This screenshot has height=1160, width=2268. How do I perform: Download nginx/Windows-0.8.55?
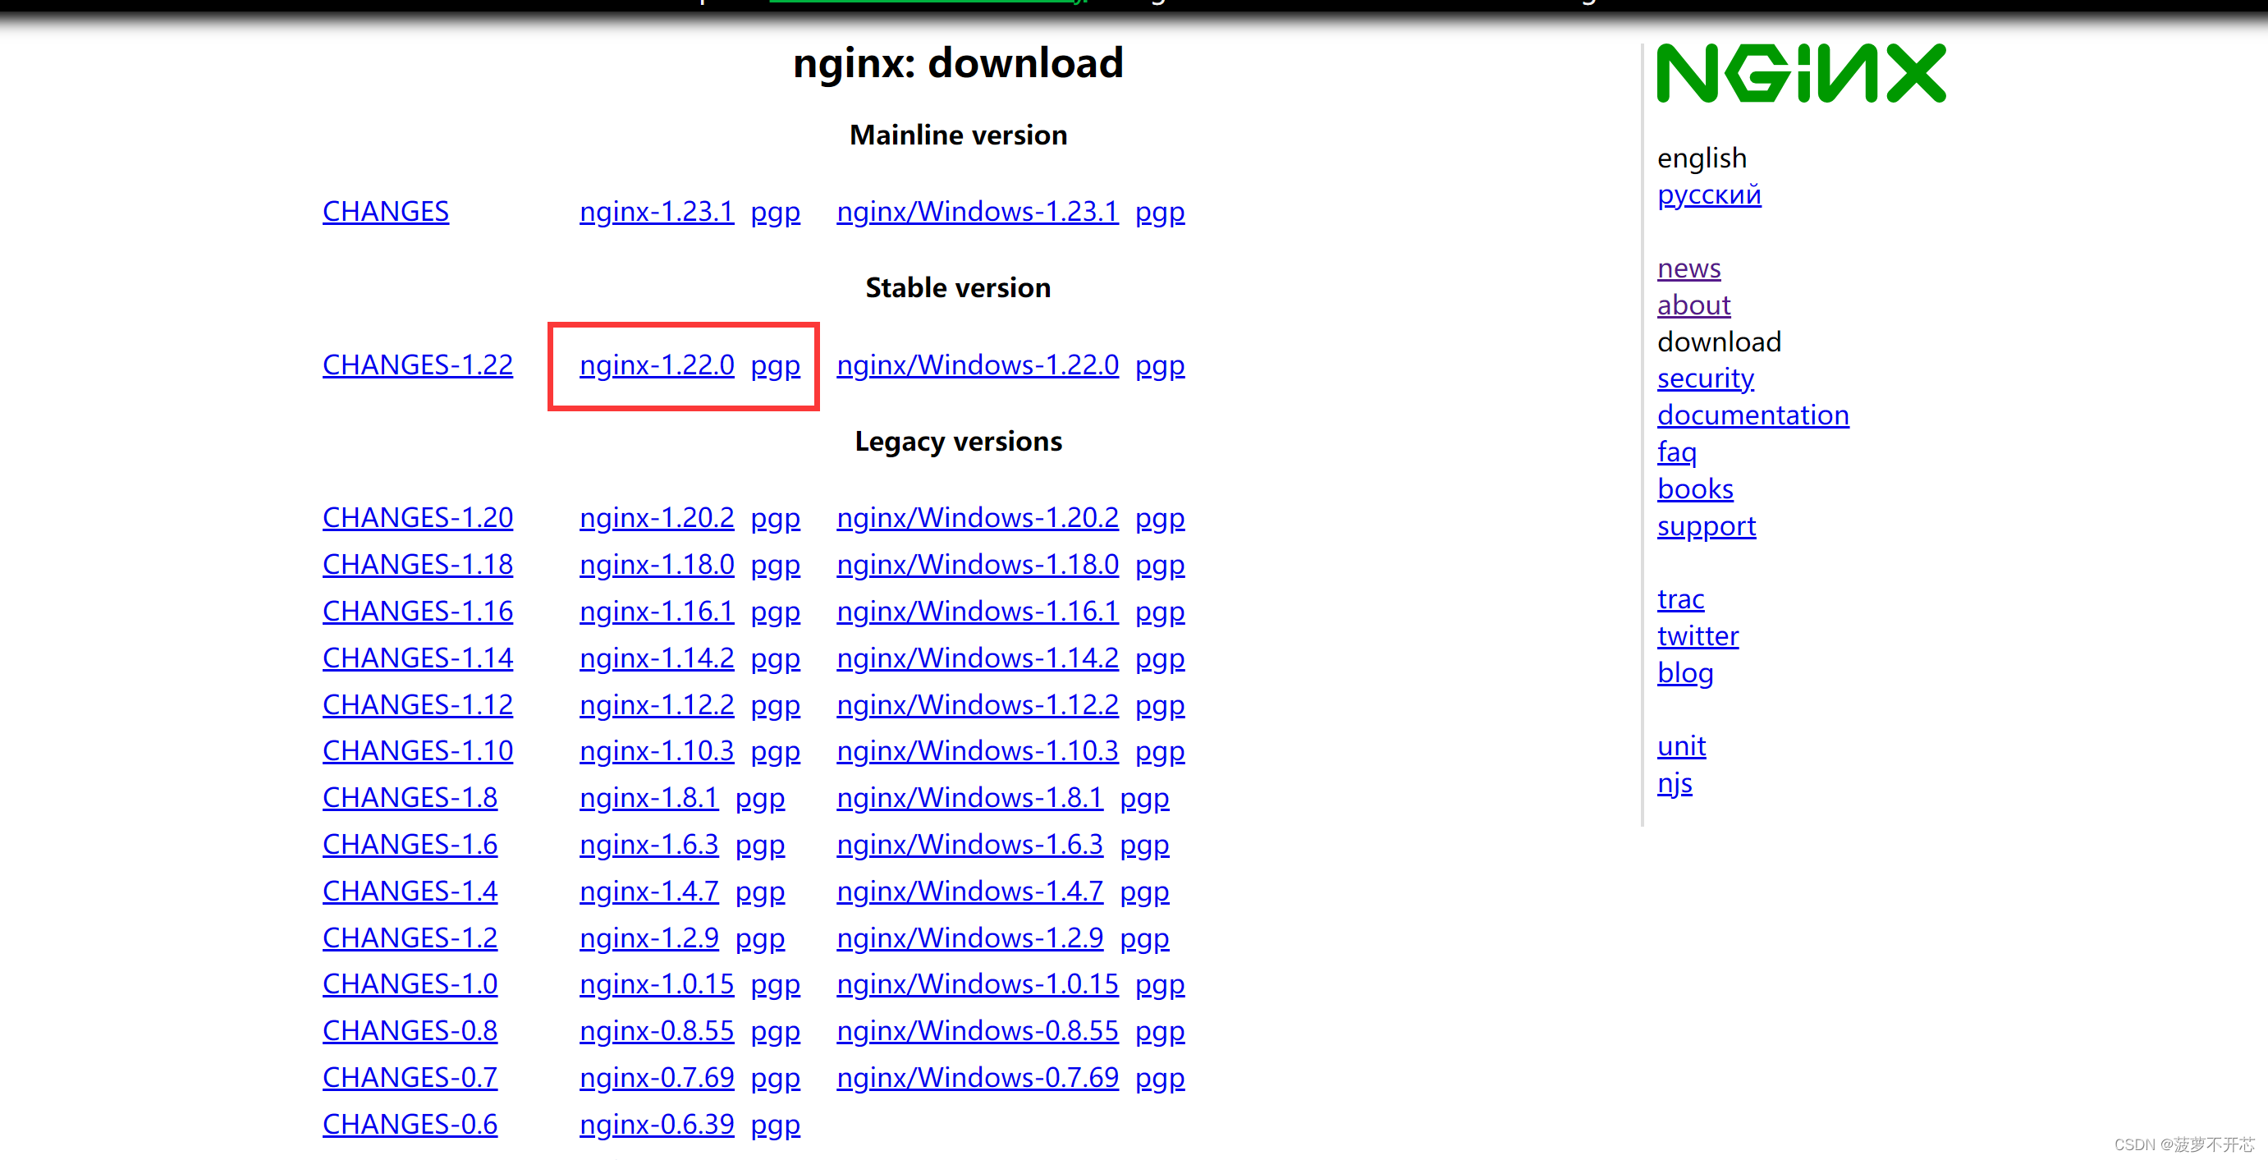(x=978, y=1029)
